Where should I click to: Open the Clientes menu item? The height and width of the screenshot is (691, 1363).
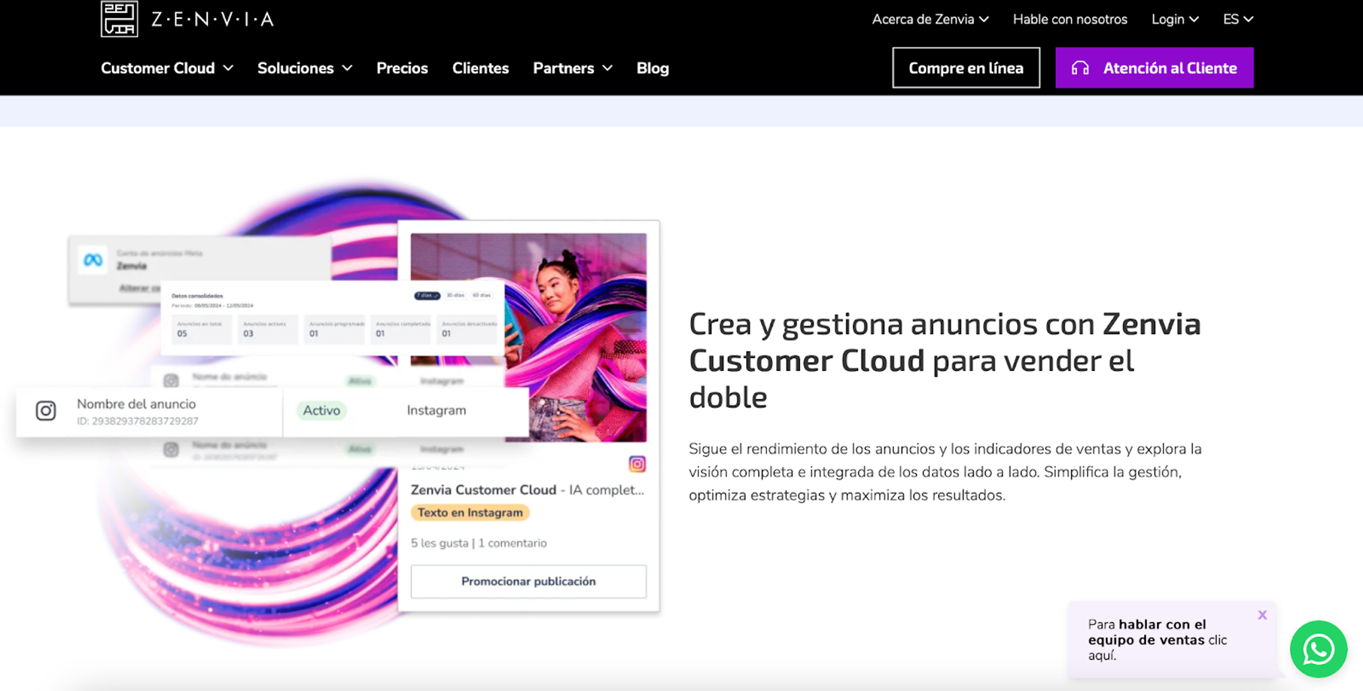click(481, 68)
